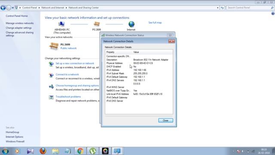Click the Internet globe icon
This screenshot has width=275, height=155.
[131, 24]
